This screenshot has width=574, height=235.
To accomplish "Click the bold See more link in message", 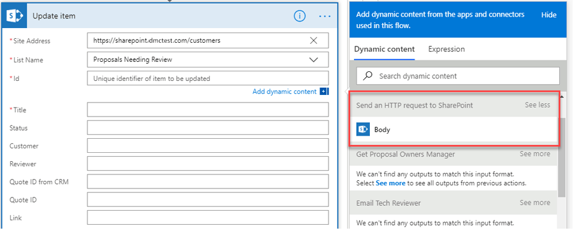I will (x=390, y=183).
